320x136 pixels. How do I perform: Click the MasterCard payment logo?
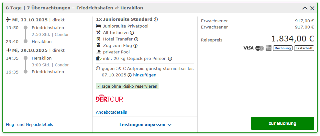point(259,48)
